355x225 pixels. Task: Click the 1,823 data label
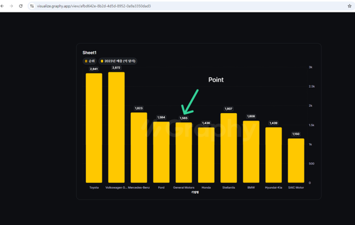point(139,108)
